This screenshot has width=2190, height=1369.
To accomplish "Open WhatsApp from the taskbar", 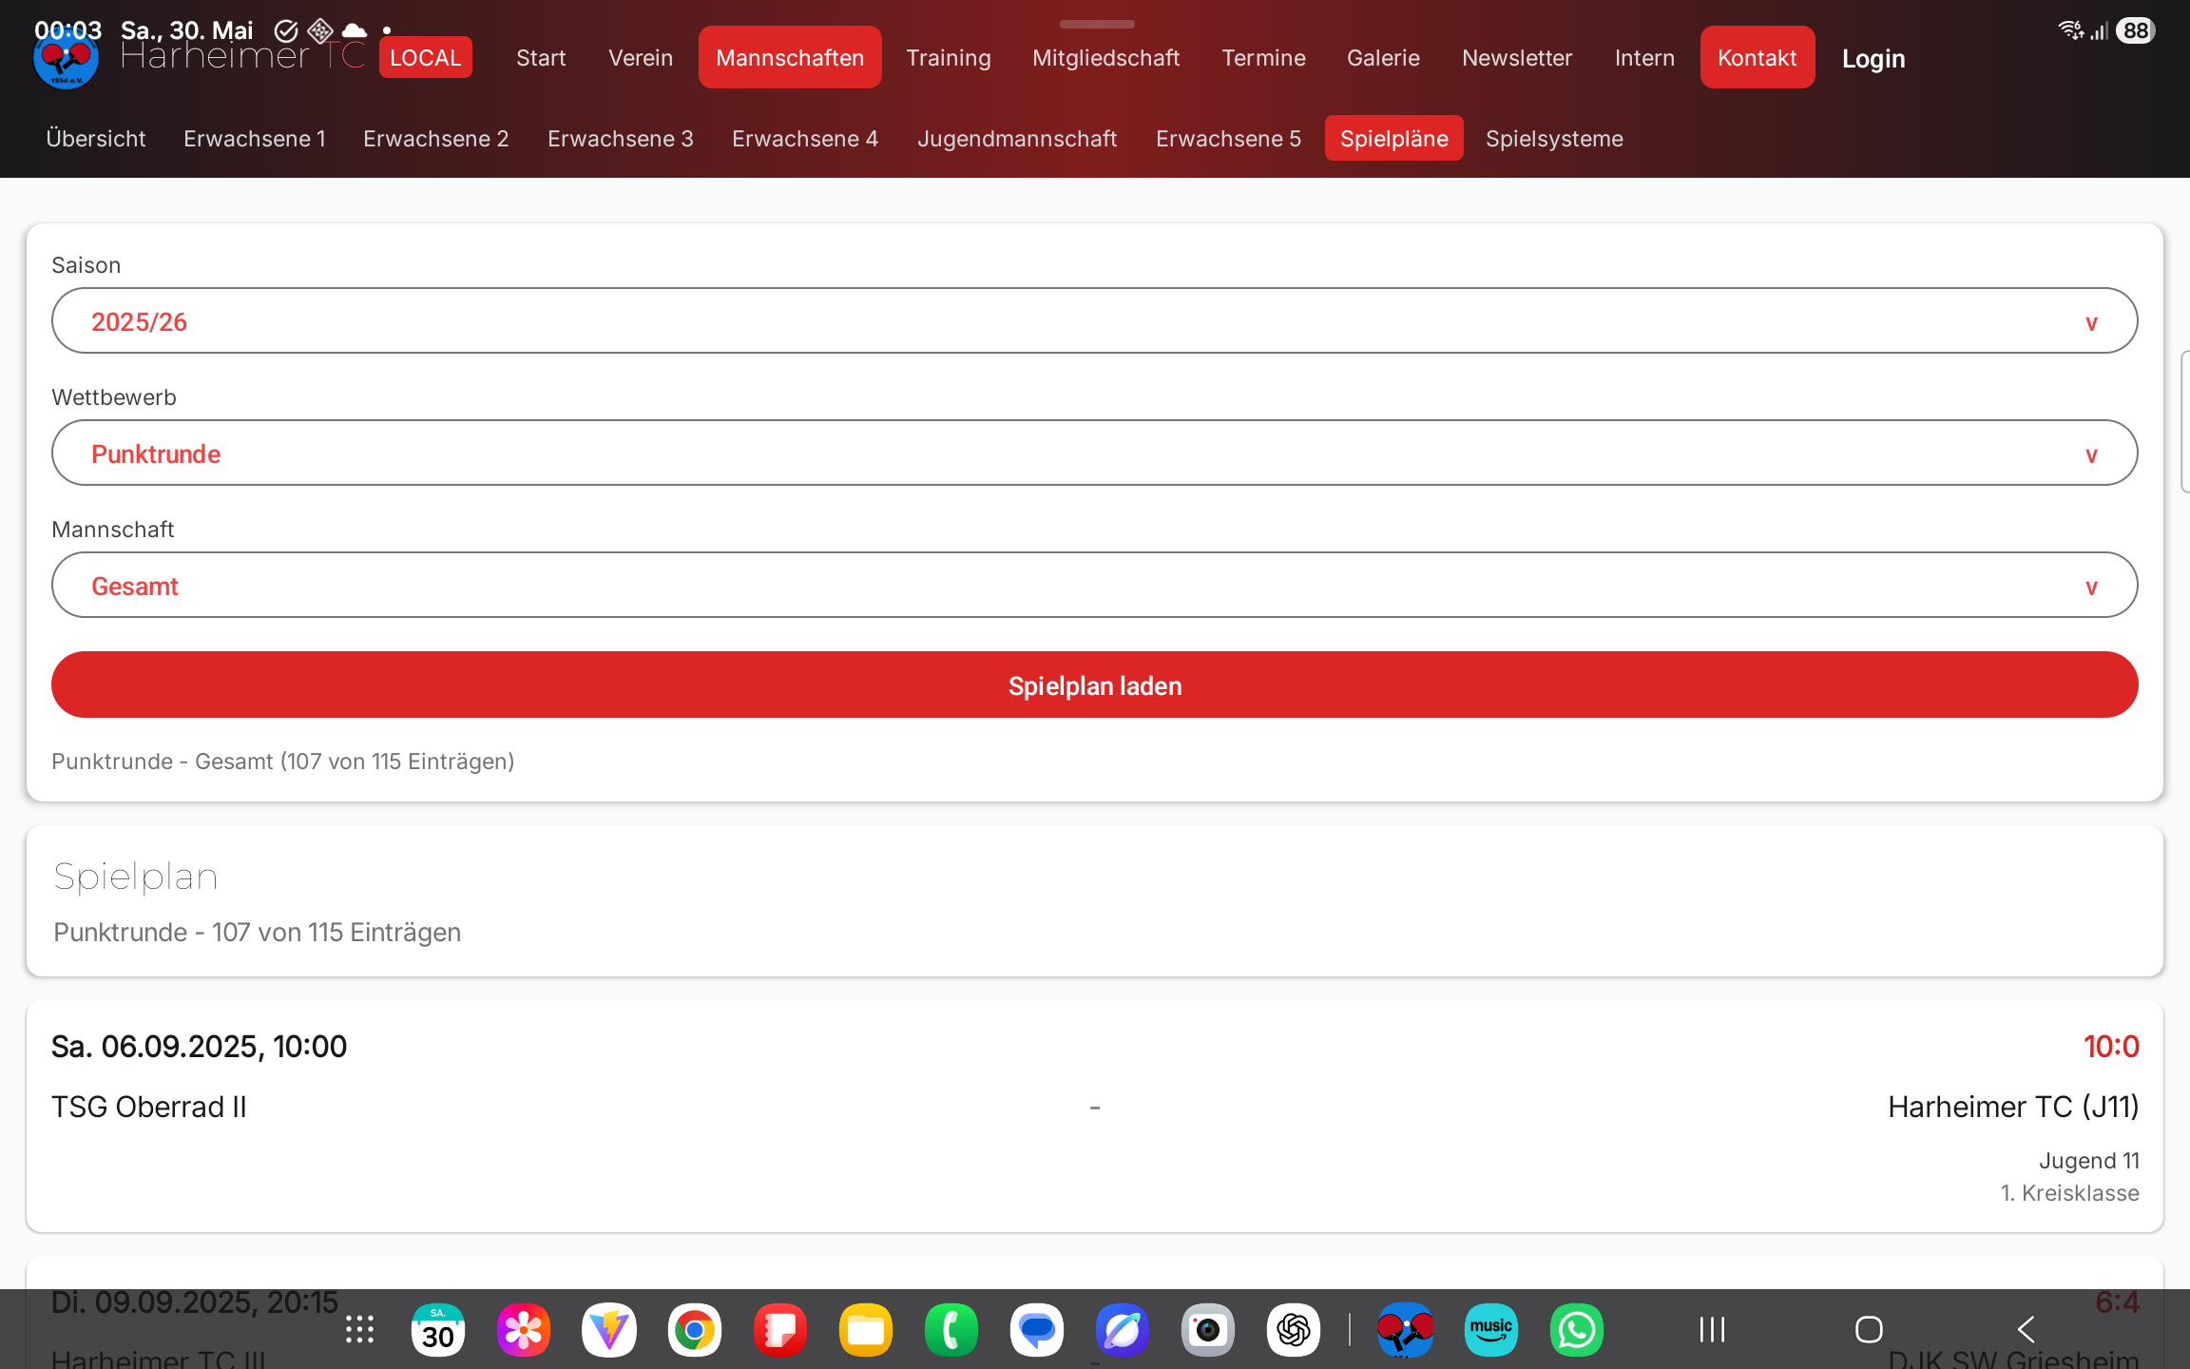I will click(x=1576, y=1329).
